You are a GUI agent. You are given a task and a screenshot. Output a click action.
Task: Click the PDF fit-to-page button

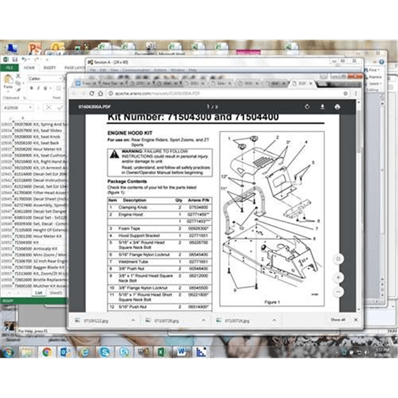tap(338, 259)
